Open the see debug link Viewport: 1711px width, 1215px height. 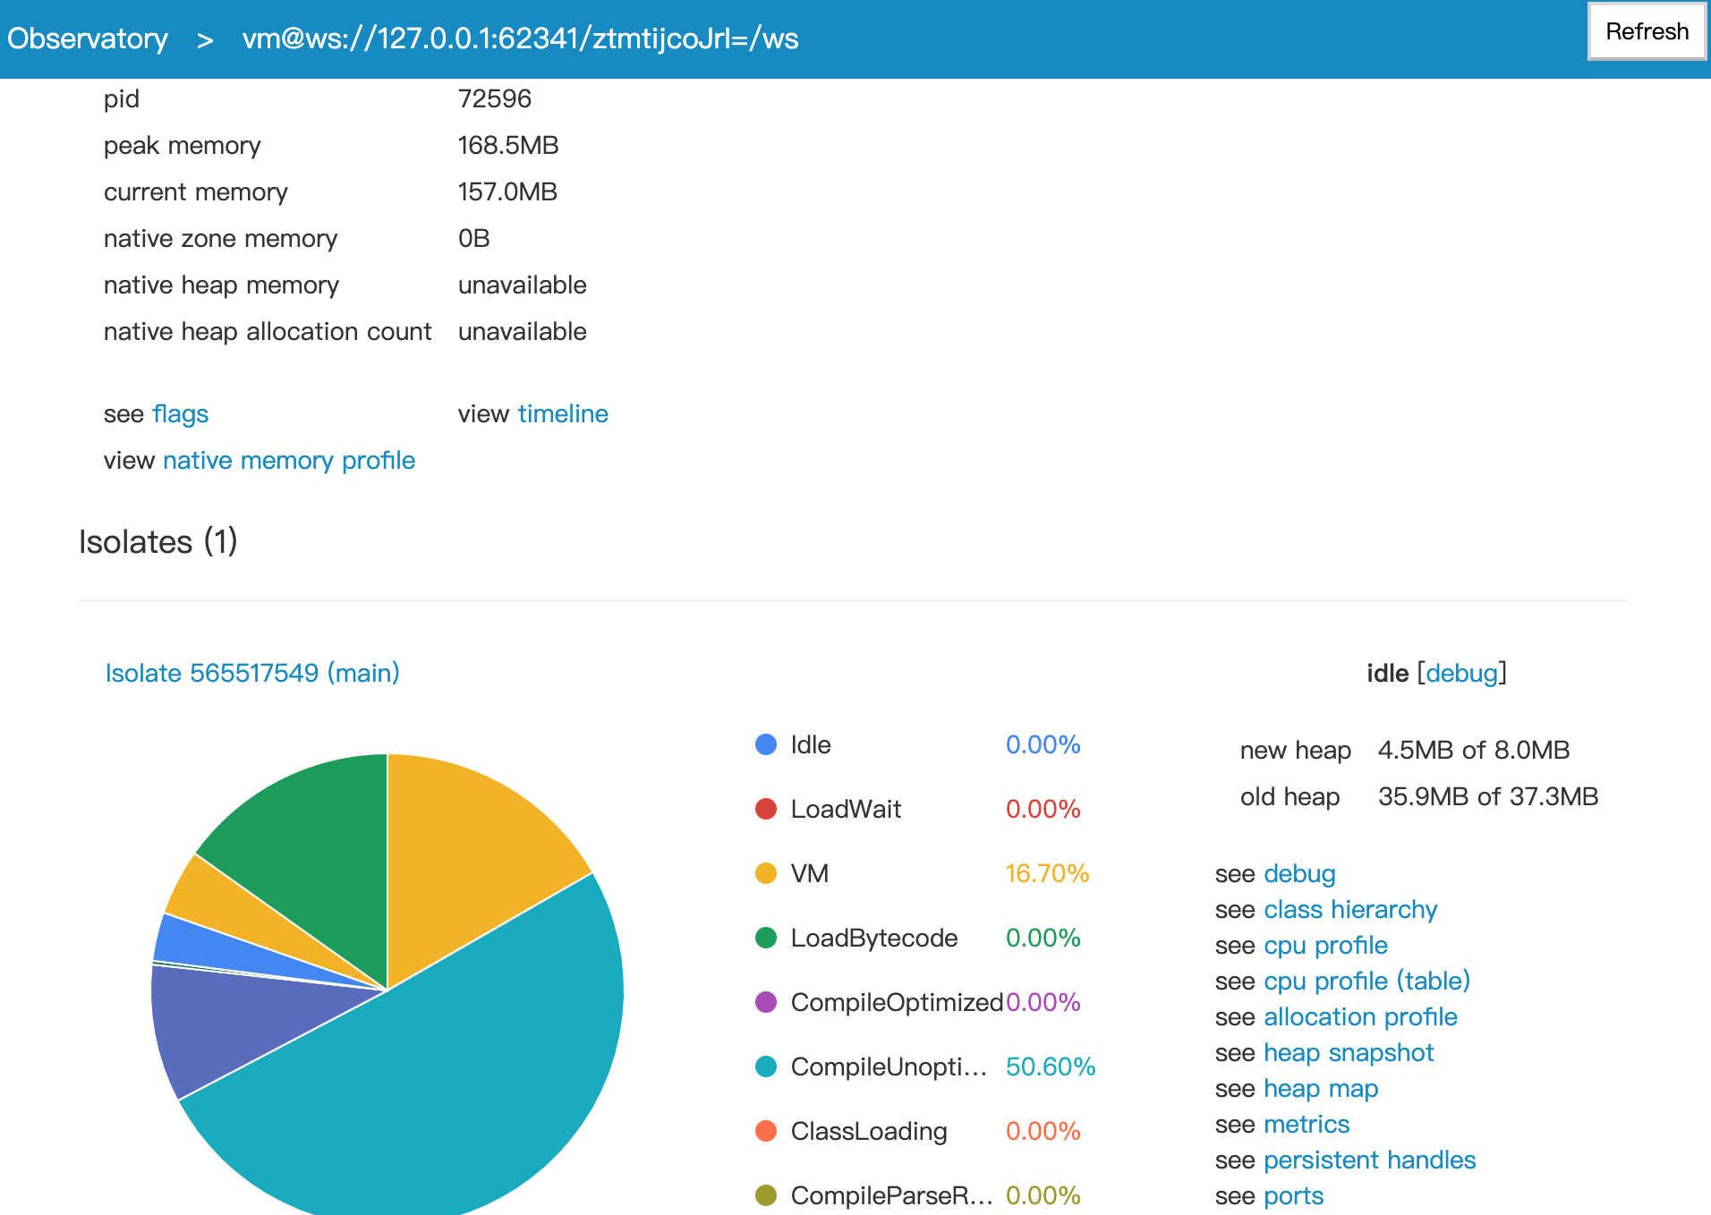(1299, 873)
